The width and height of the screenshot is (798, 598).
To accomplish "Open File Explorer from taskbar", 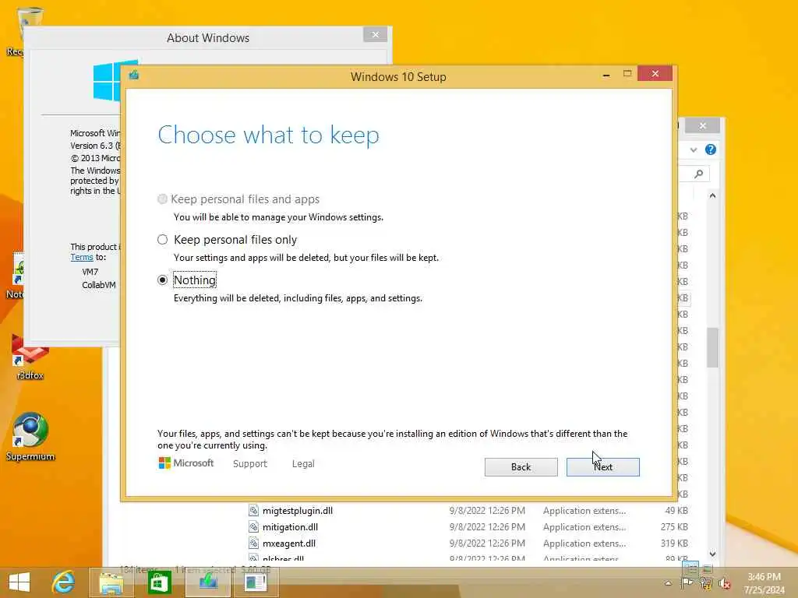I will pyautogui.click(x=111, y=582).
